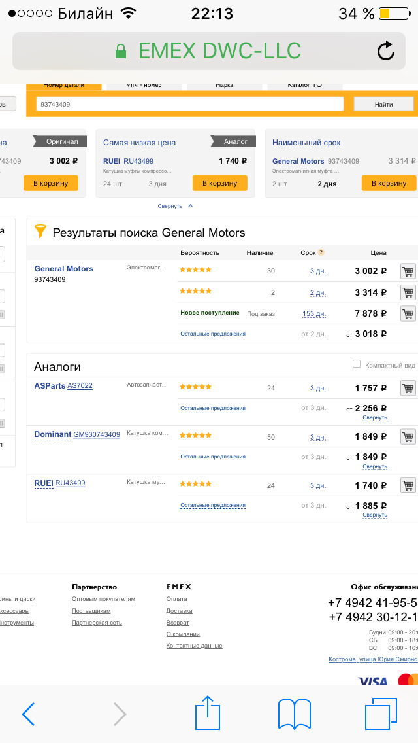Click the part number search field
The image size is (418, 743).
point(189,104)
